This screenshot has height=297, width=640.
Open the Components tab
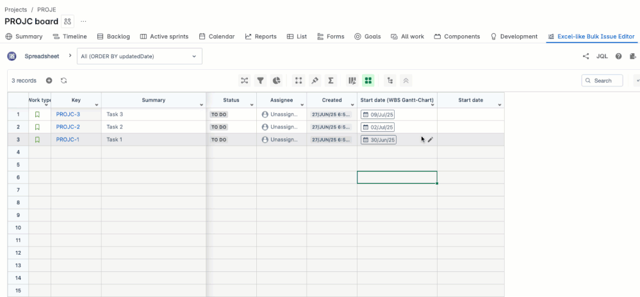457,36
